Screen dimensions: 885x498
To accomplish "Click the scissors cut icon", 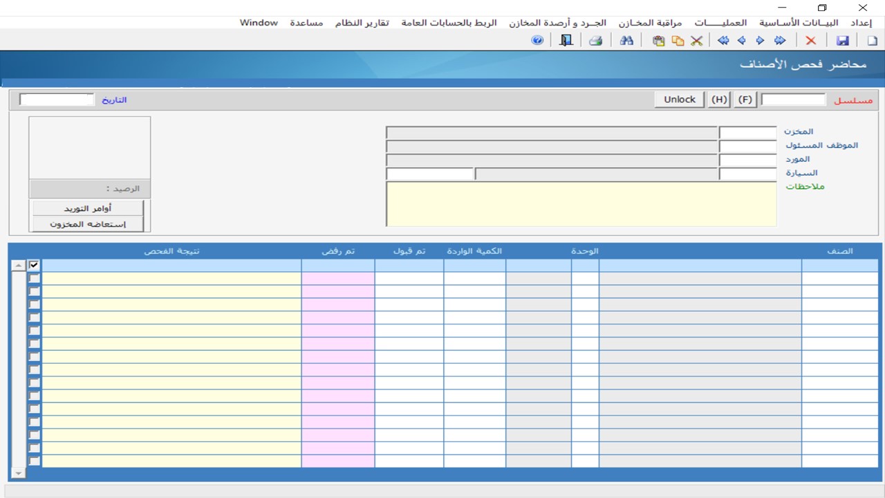I will coord(696,41).
